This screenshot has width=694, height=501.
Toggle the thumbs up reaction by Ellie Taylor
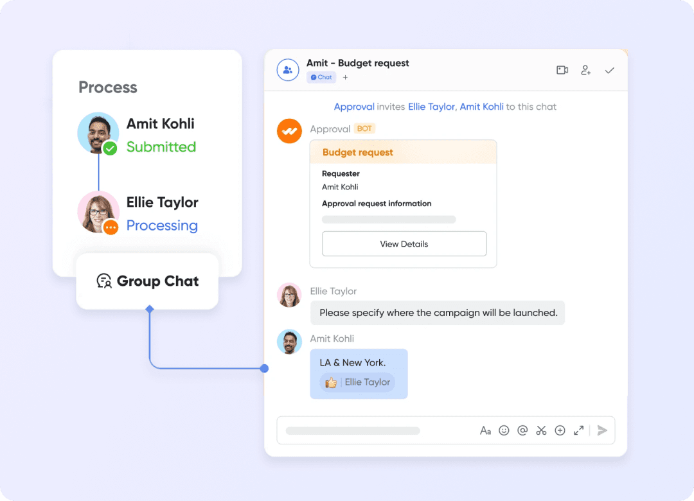(357, 382)
